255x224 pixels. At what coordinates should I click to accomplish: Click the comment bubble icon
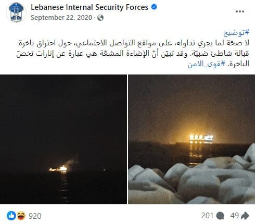(220, 216)
